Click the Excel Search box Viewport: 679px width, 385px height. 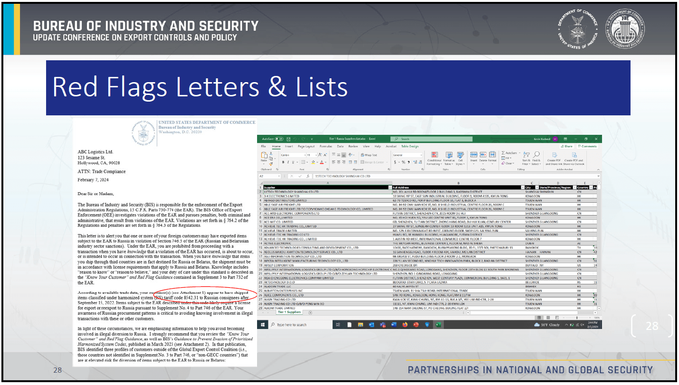click(x=431, y=139)
